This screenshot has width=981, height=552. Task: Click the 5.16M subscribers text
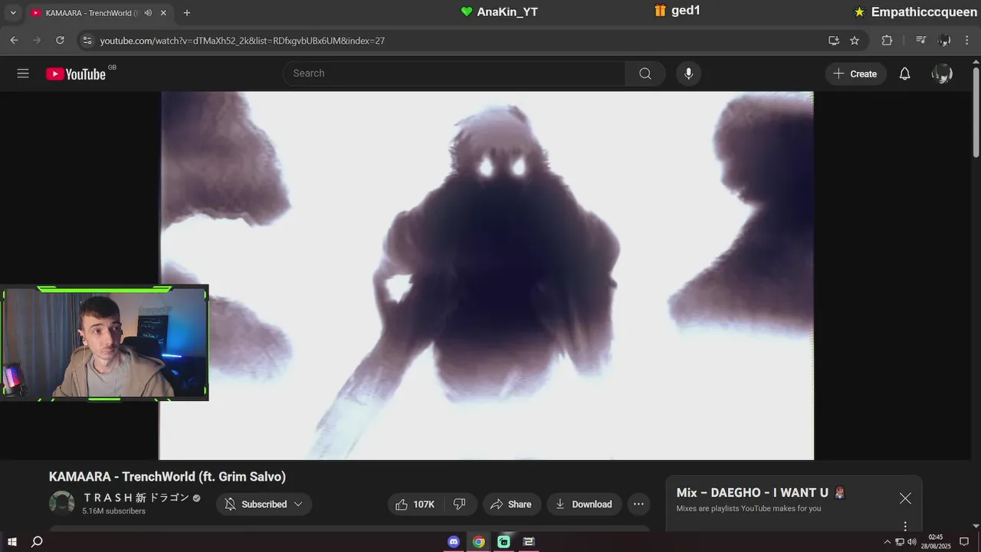click(113, 511)
